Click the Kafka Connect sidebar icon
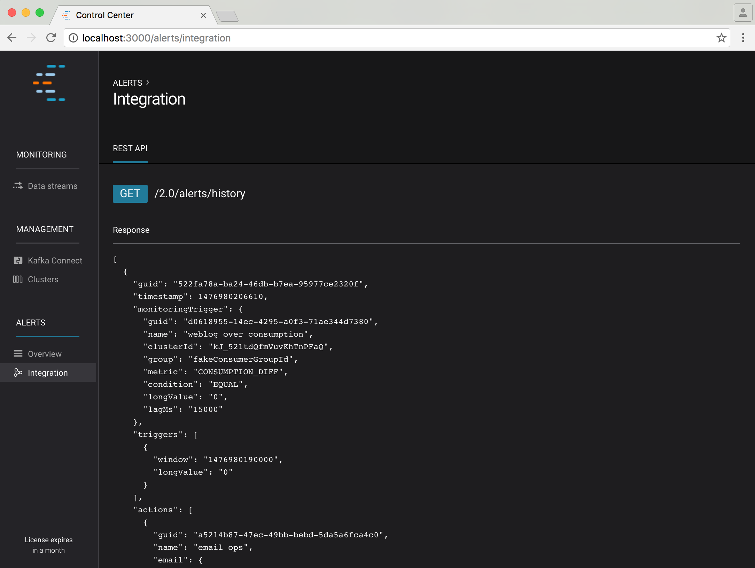This screenshot has height=568, width=755. (x=18, y=260)
